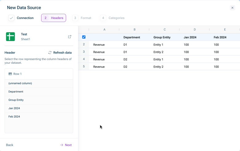Switch to the Format step
Viewport: 240px width, 151px height.
[82, 18]
